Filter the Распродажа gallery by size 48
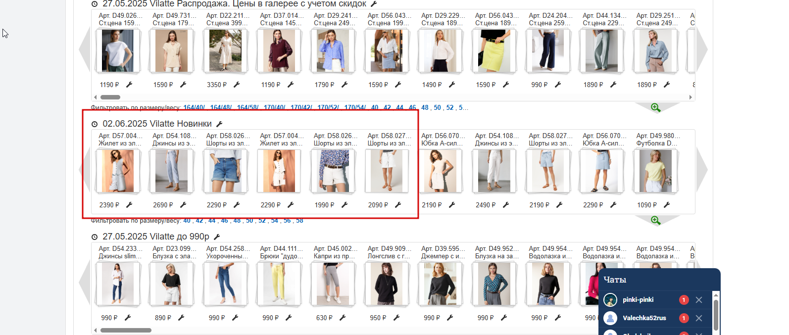This screenshot has width=789, height=335. (x=425, y=107)
